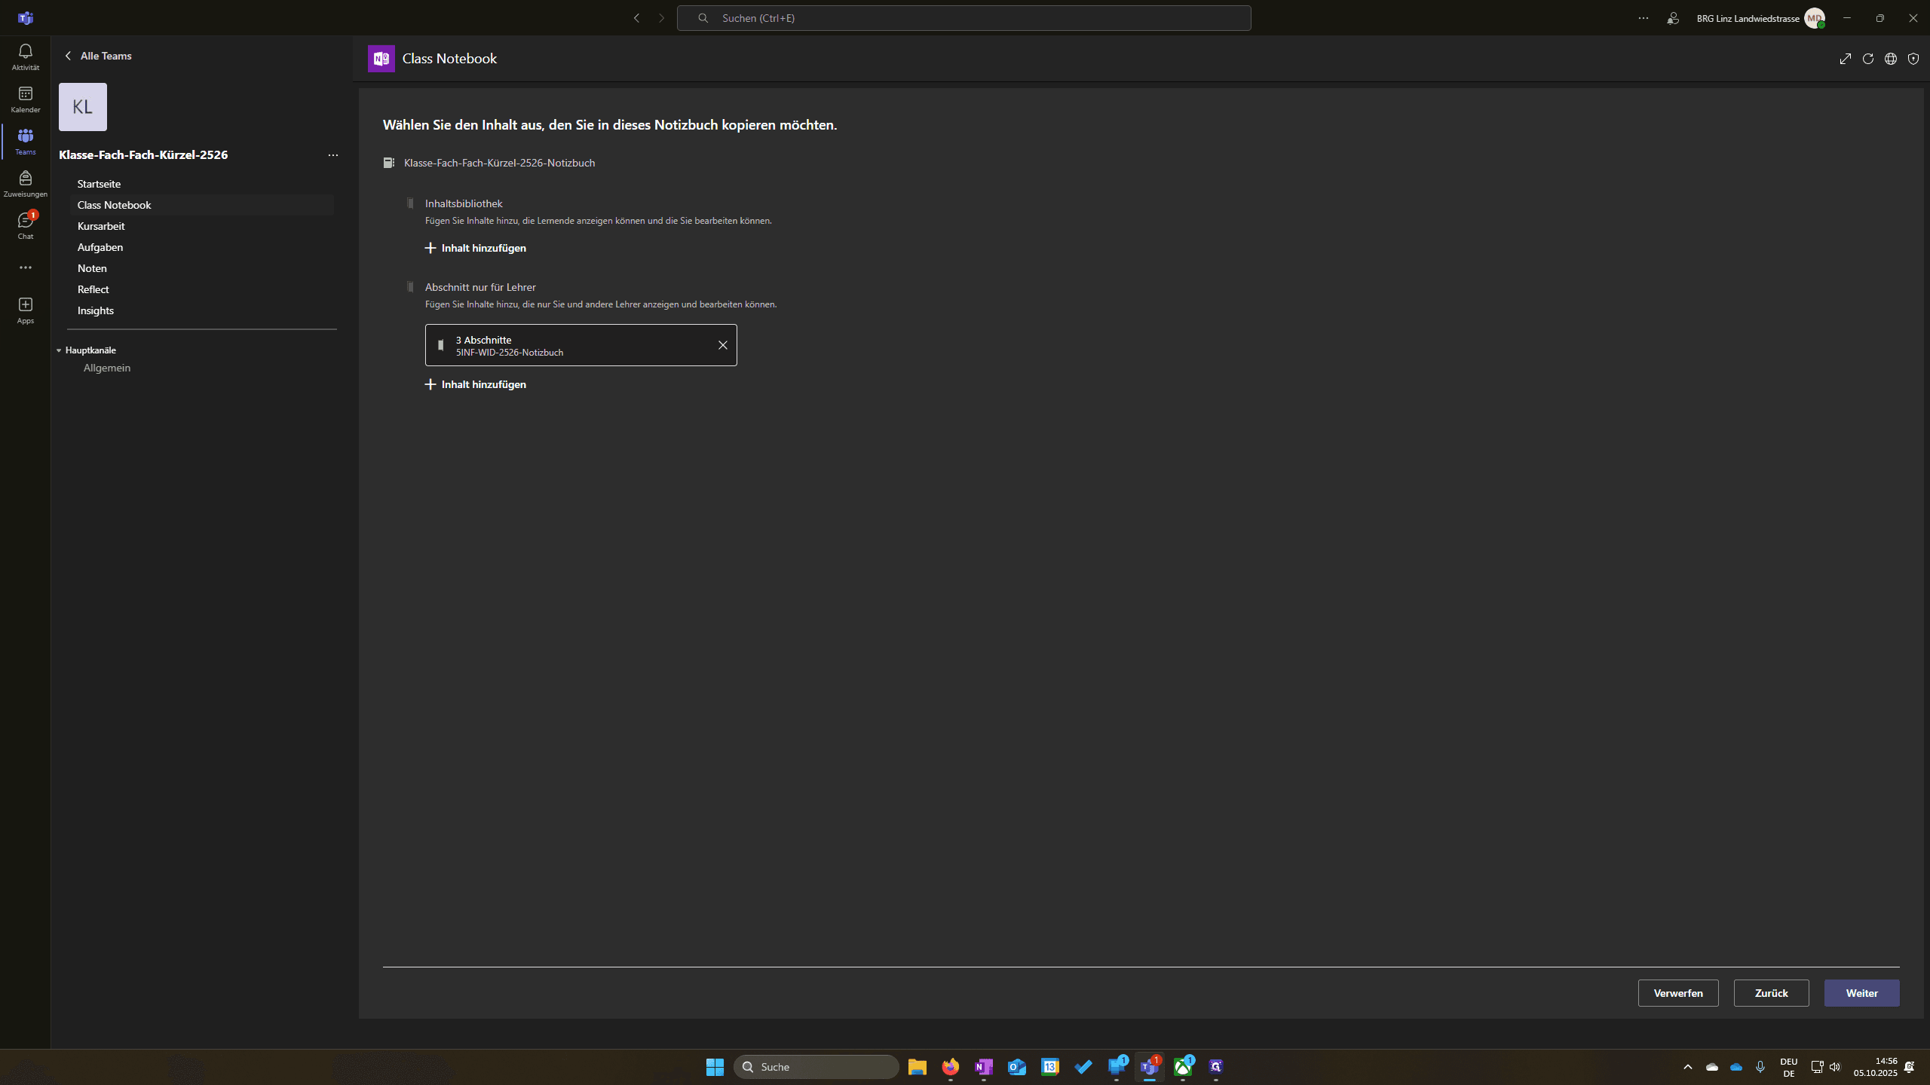This screenshot has height=1085, width=1930.
Task: Click the Verwerfen button
Action: pos(1678,993)
